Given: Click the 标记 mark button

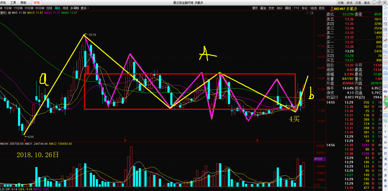Looking at the screenshot, I should [305, 8].
